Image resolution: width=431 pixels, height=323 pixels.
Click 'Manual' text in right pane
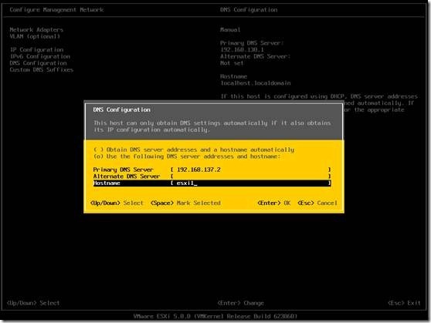click(x=230, y=29)
